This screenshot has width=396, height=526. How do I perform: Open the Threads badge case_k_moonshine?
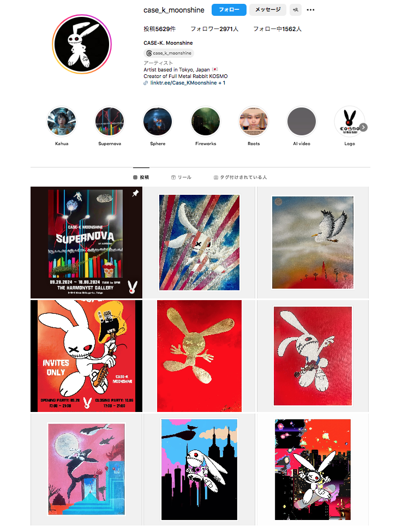point(169,53)
